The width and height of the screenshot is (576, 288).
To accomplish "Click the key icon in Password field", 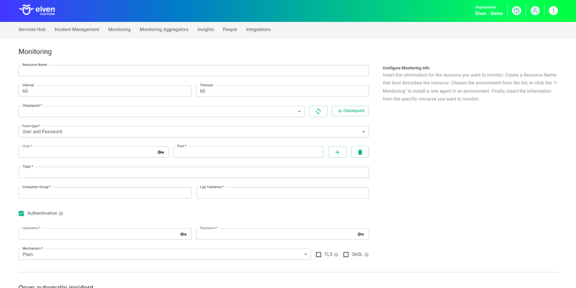I will (x=361, y=234).
